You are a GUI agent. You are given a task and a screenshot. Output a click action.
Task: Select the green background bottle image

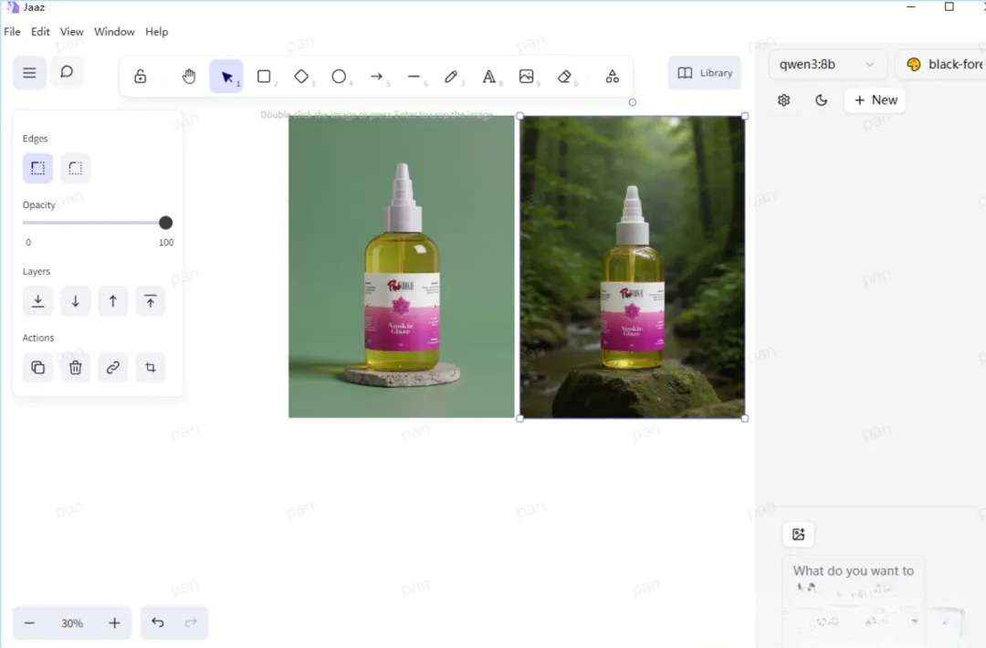[401, 267]
